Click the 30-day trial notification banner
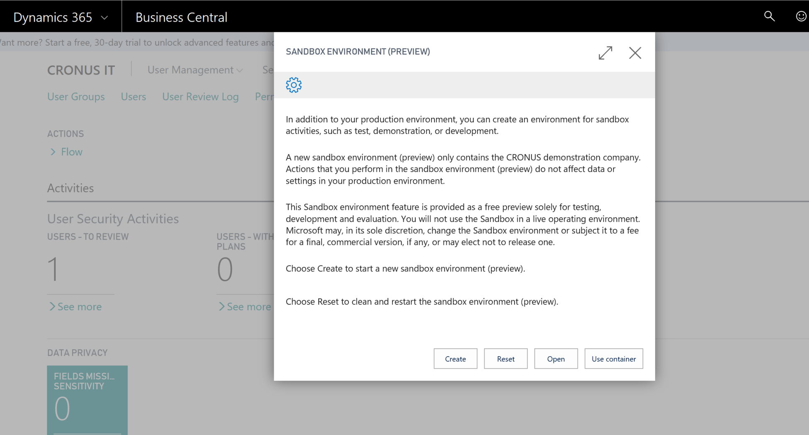 137,42
